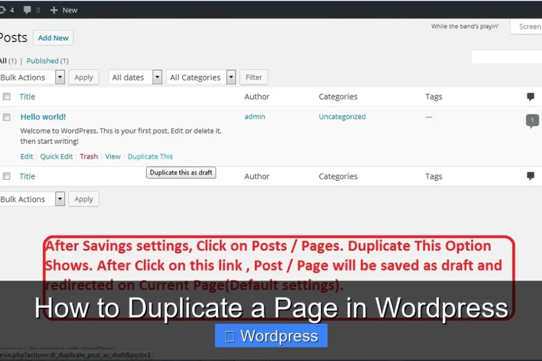Click the Edit link under Hello world!
Image resolution: width=542 pixels, height=361 pixels.
tap(27, 157)
